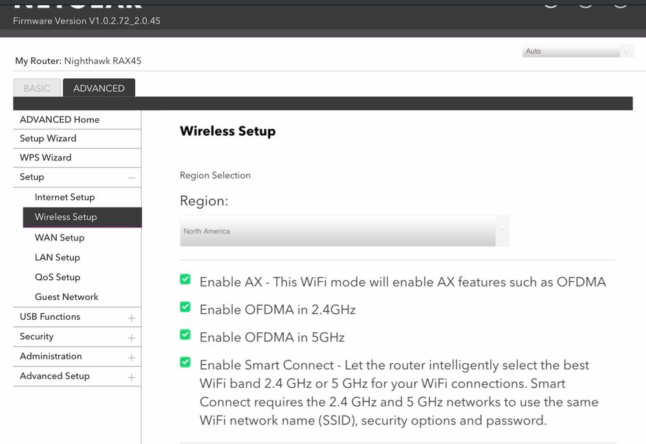
Task: Open ADVANCED Home in the sidebar
Action: (x=77, y=120)
